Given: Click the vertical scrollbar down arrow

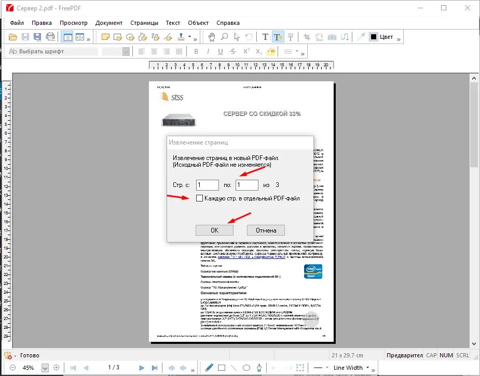Looking at the screenshot, I should (x=474, y=343).
